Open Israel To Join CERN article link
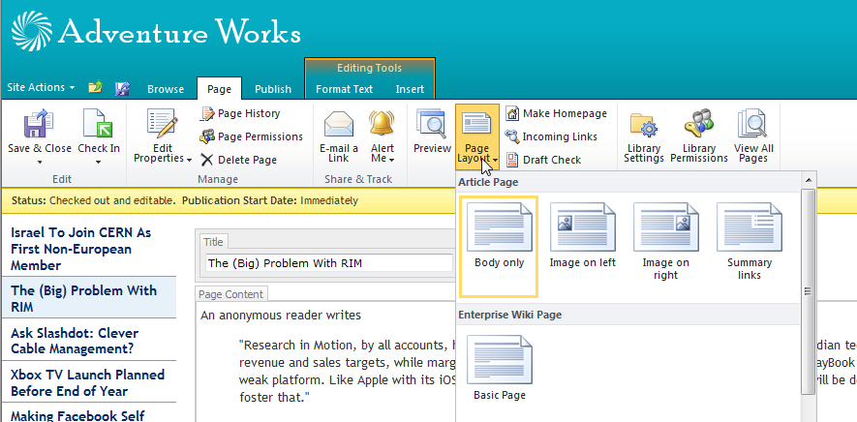 (81, 250)
